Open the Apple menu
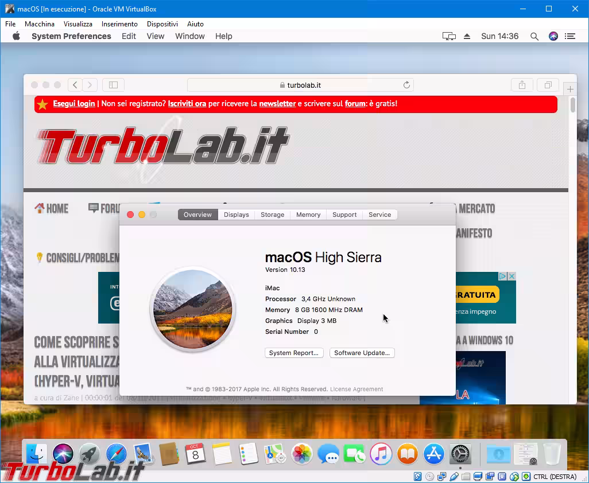Viewport: 589px width, 483px height. click(x=17, y=36)
